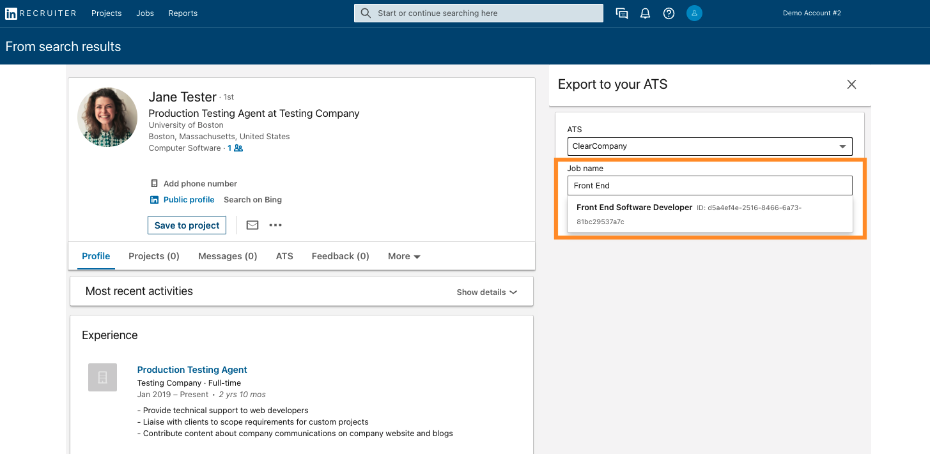Click the LinkedIn icon beside Public profile
The height and width of the screenshot is (454, 930).
point(154,200)
